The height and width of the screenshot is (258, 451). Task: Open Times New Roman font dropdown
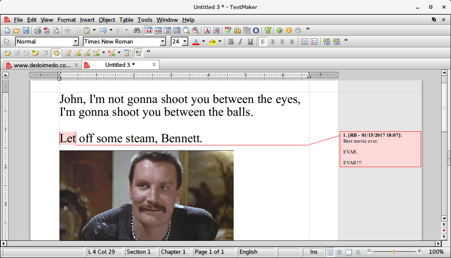163,42
